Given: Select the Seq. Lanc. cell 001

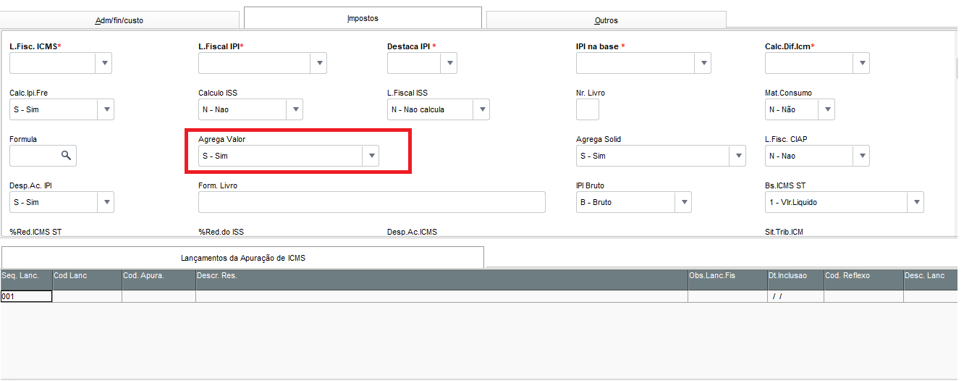Looking at the screenshot, I should point(26,296).
